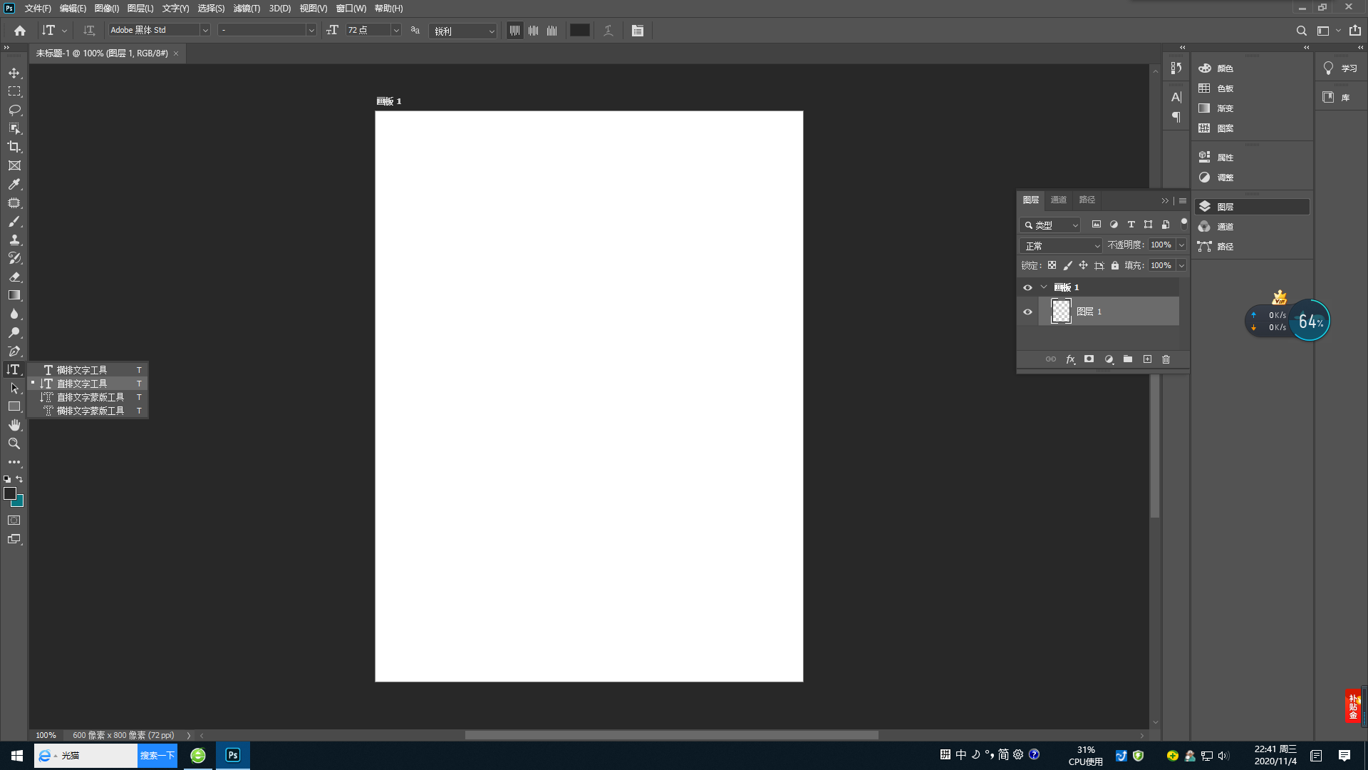1368x770 pixels.
Task: Open the layer filter 类型 dropdown
Action: pos(1050,225)
